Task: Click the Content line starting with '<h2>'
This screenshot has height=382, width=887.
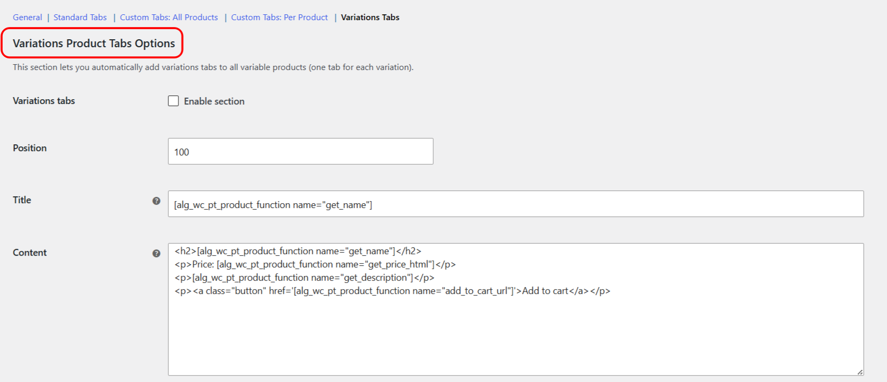Action: pos(298,251)
